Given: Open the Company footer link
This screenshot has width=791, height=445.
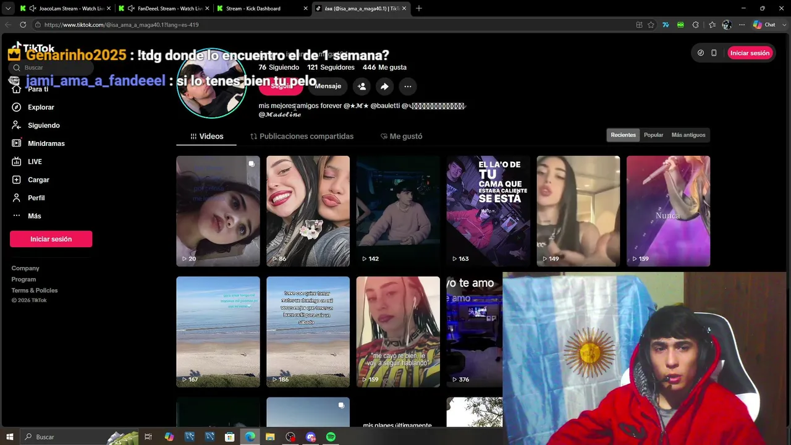Looking at the screenshot, I should [25, 268].
